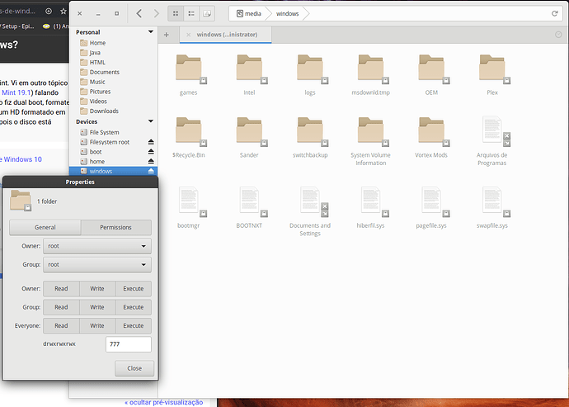
Task: Switch to column view
Action: coord(207,13)
